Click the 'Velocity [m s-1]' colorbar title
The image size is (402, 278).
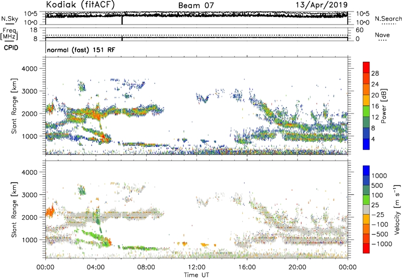(x=397, y=209)
